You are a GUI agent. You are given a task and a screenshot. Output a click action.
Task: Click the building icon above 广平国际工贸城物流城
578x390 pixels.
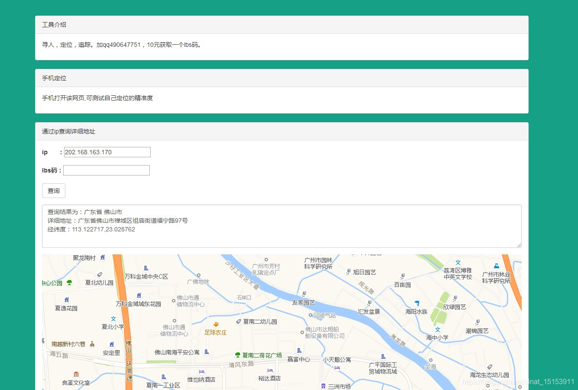tap(383, 357)
